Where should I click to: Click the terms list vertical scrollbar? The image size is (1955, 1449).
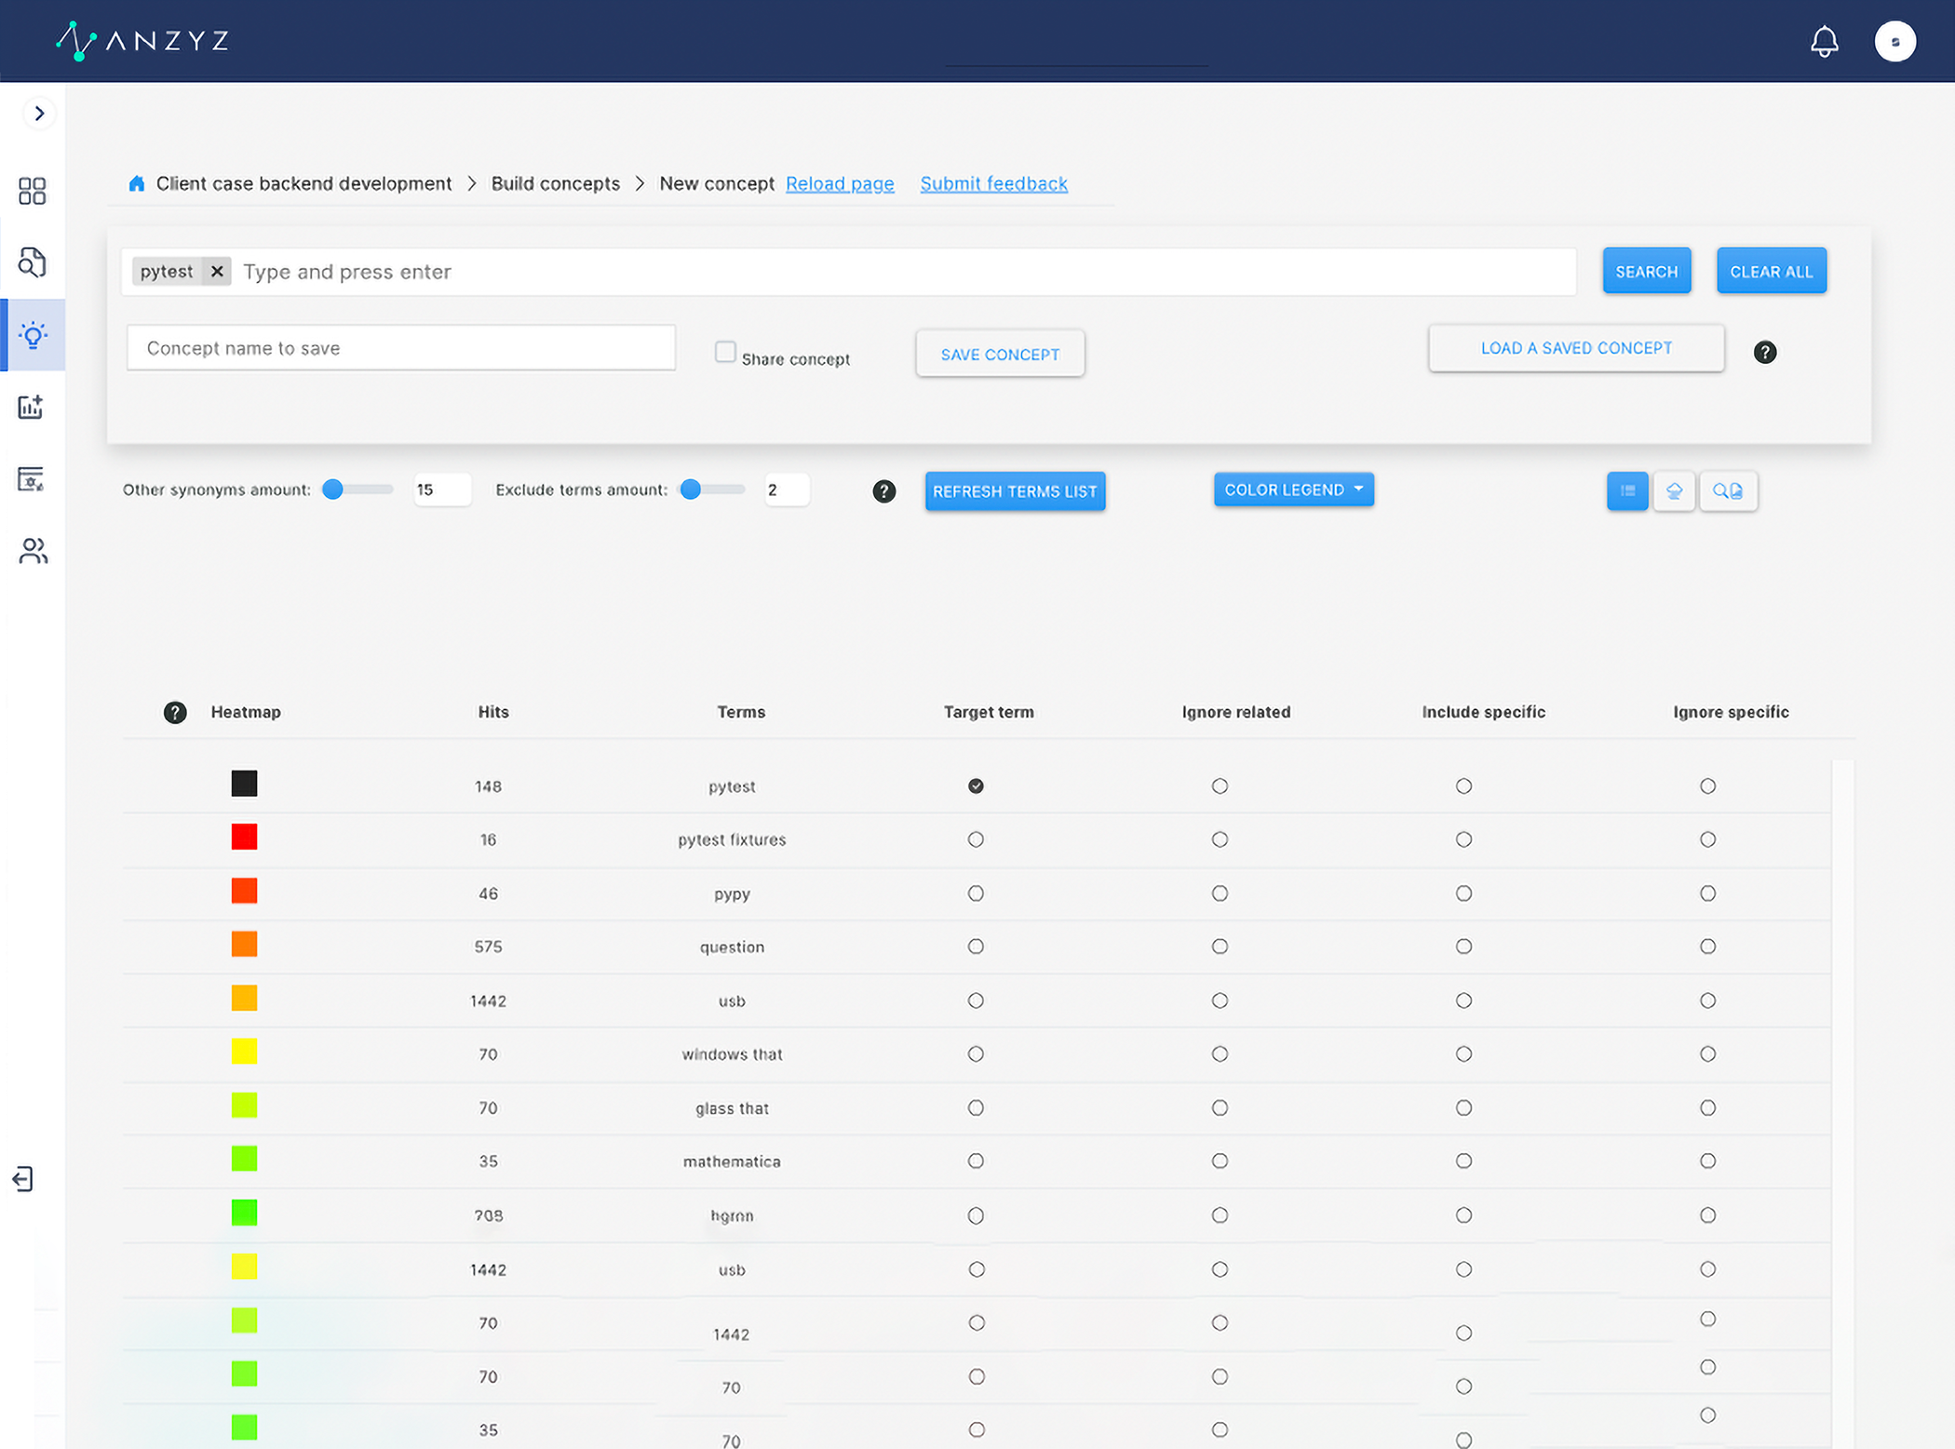click(1842, 1103)
